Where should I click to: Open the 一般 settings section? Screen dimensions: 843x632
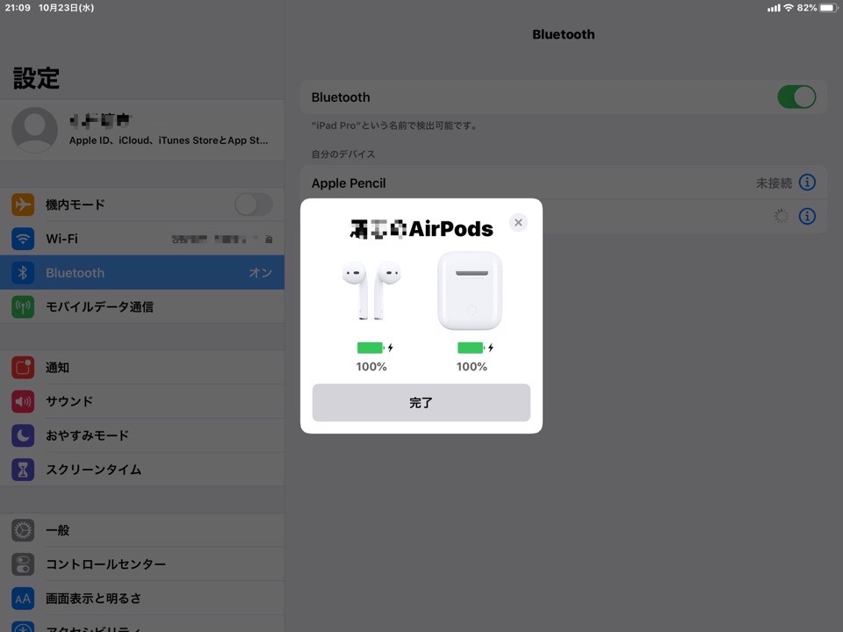(142, 530)
